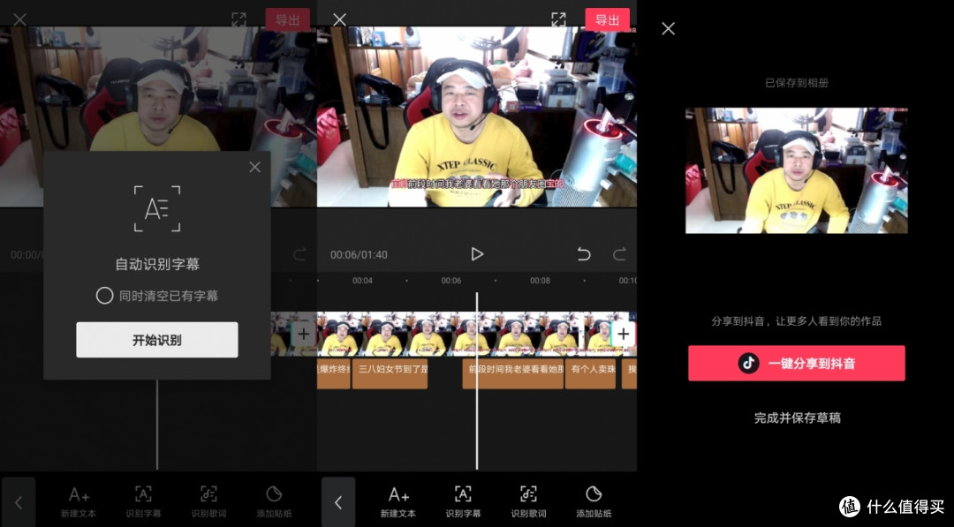954x527 pixels.
Task: Select 新建文本 tool in middle editor
Action: 398,501
